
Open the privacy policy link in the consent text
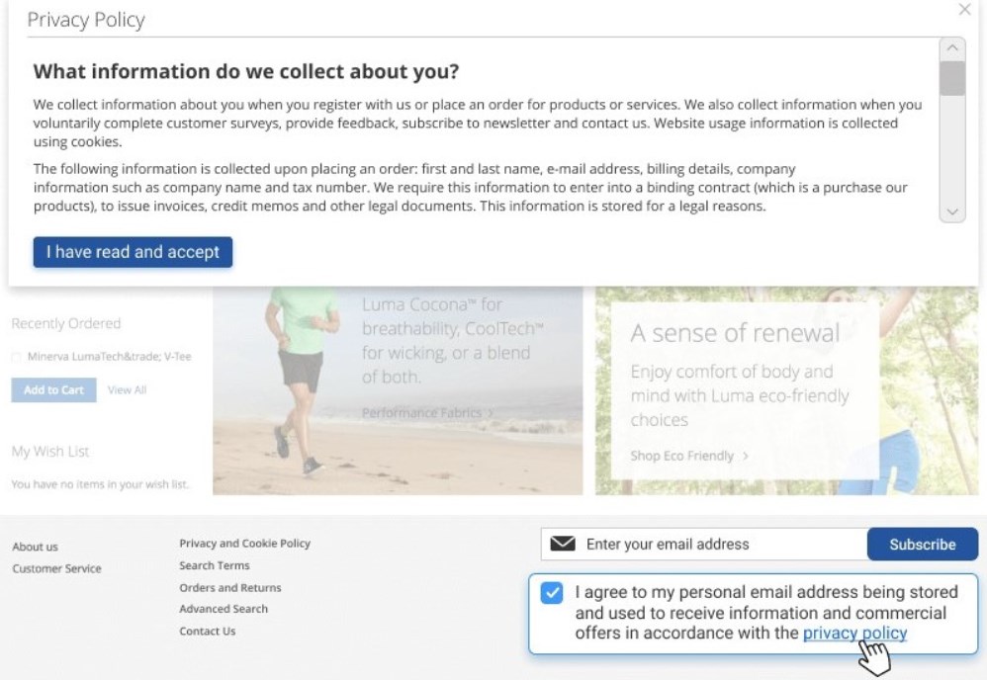(x=854, y=634)
